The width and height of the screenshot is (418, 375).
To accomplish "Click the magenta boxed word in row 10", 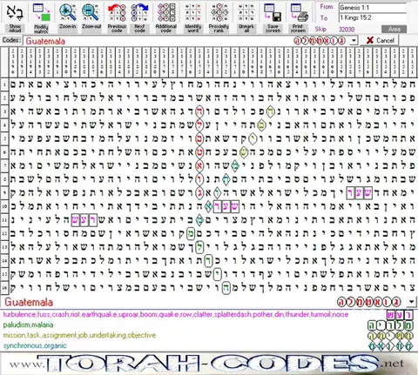I will point(226,206).
